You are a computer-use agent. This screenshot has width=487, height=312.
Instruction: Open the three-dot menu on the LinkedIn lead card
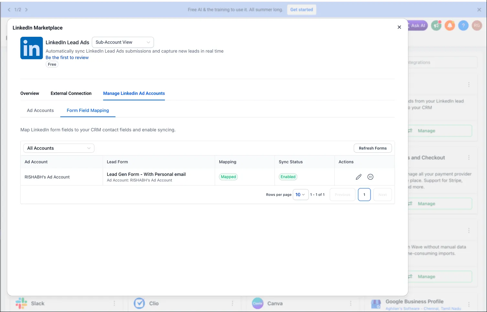pos(469,85)
